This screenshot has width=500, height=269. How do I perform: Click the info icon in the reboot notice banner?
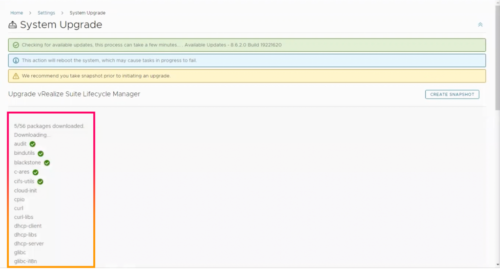tap(16, 60)
